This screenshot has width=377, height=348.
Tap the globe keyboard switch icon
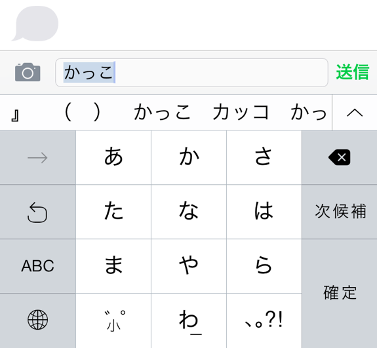38,320
